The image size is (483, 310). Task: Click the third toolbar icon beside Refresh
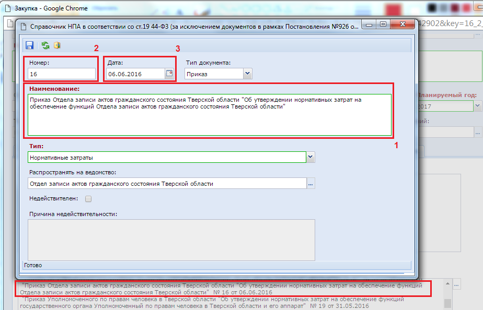pyautogui.click(x=57, y=45)
